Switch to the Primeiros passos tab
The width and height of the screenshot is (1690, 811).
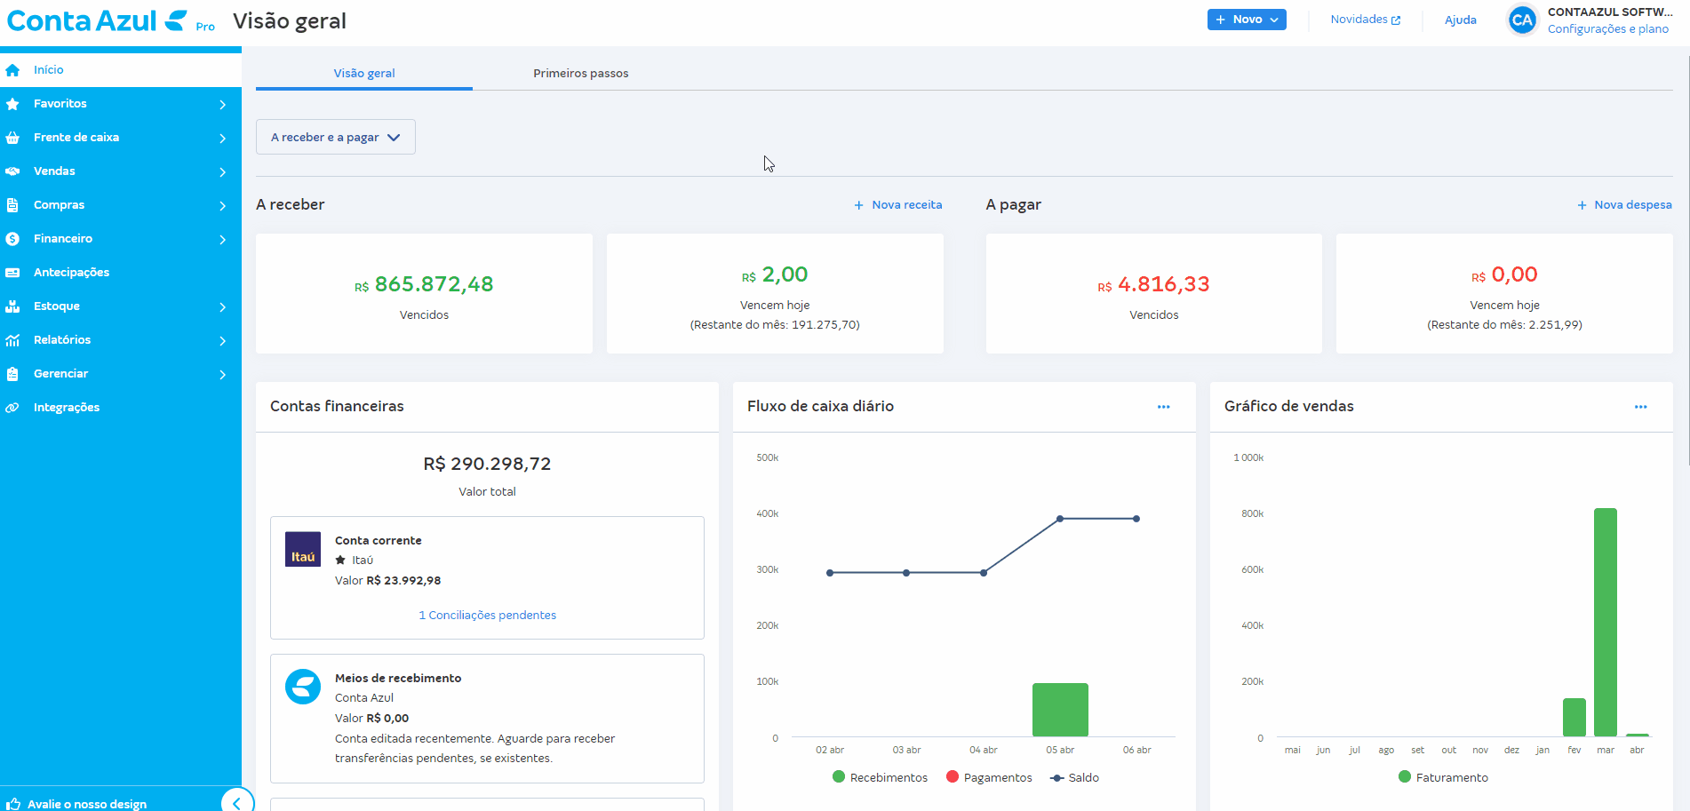tap(580, 74)
